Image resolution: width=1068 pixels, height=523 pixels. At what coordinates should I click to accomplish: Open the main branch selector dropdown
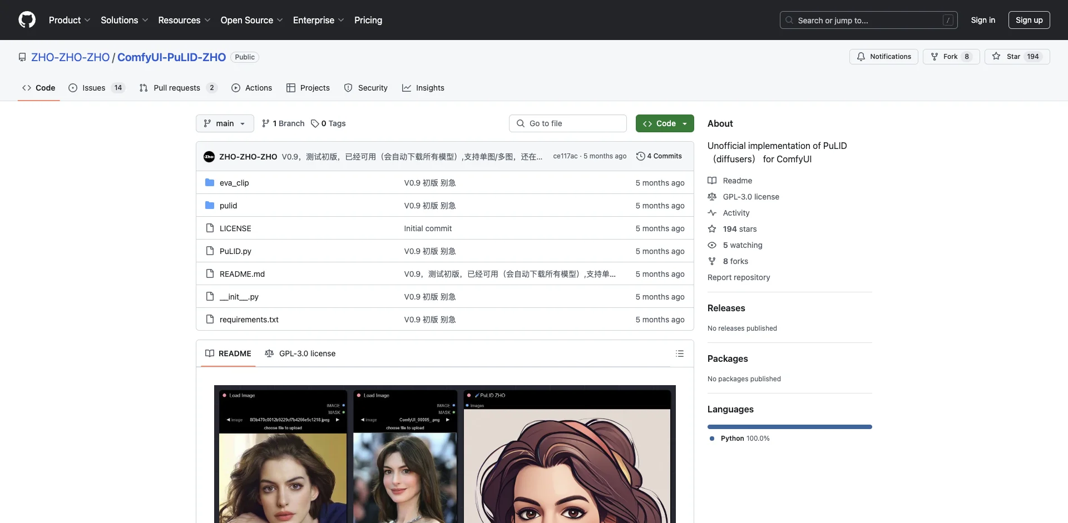pyautogui.click(x=225, y=123)
